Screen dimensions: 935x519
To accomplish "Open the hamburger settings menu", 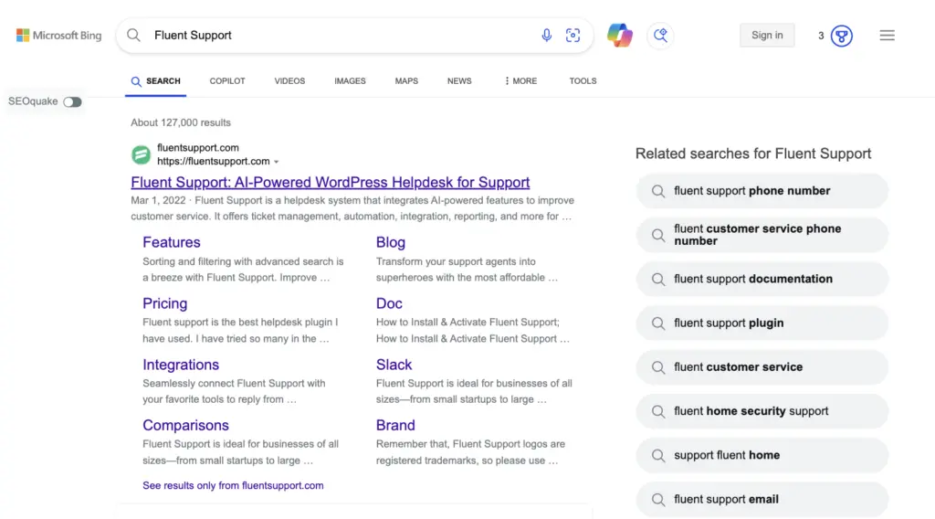I will [887, 36].
